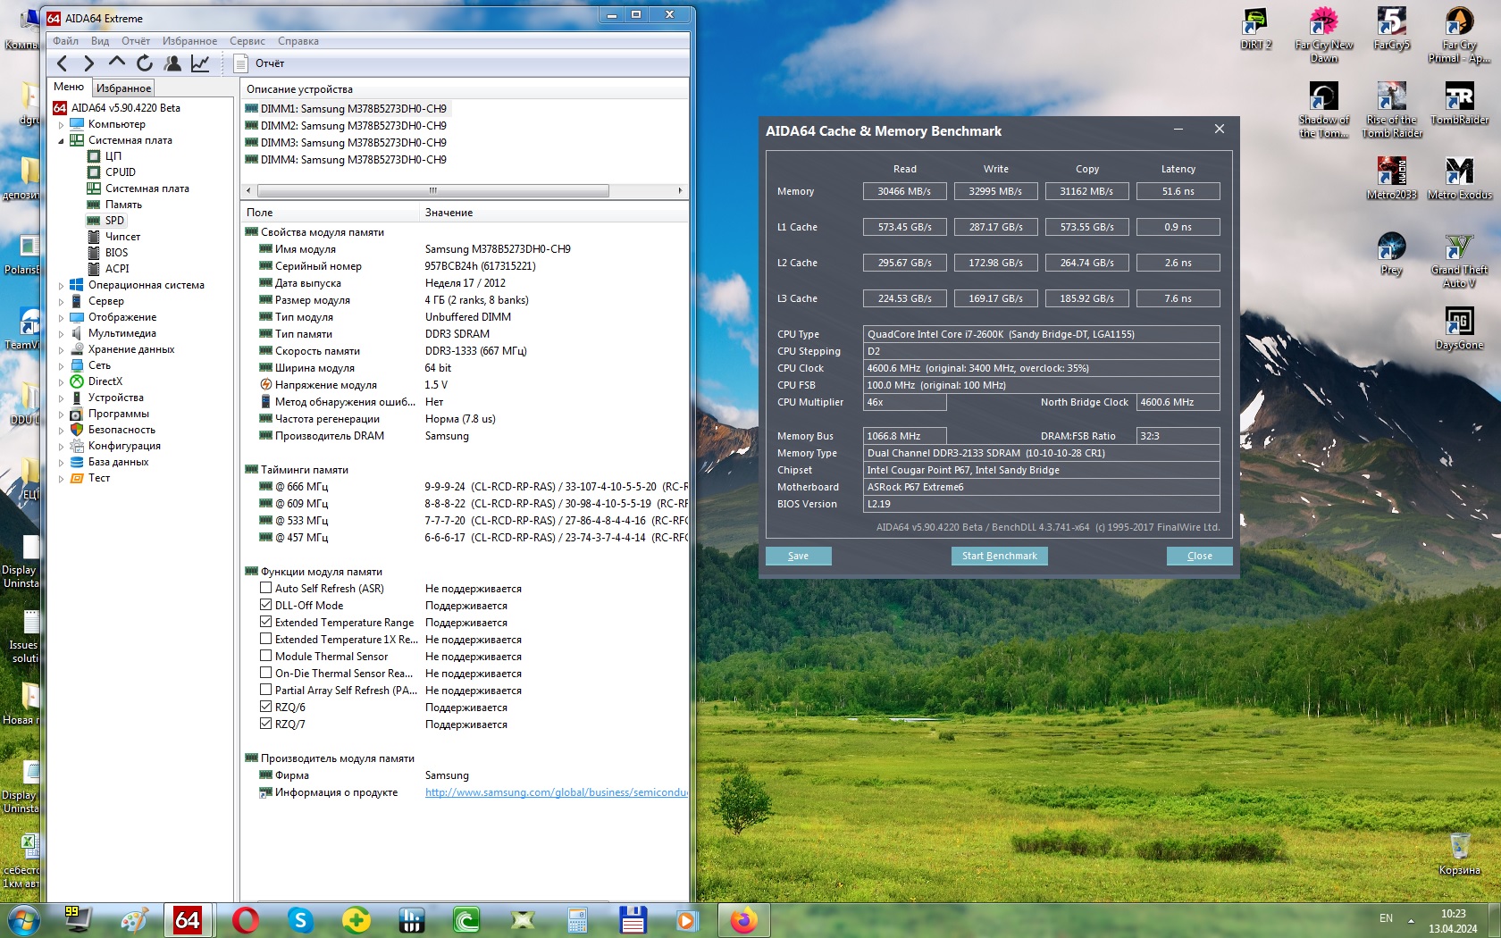
Task: Toggle Extended Temperature Range checkbox
Action: [x=265, y=622]
